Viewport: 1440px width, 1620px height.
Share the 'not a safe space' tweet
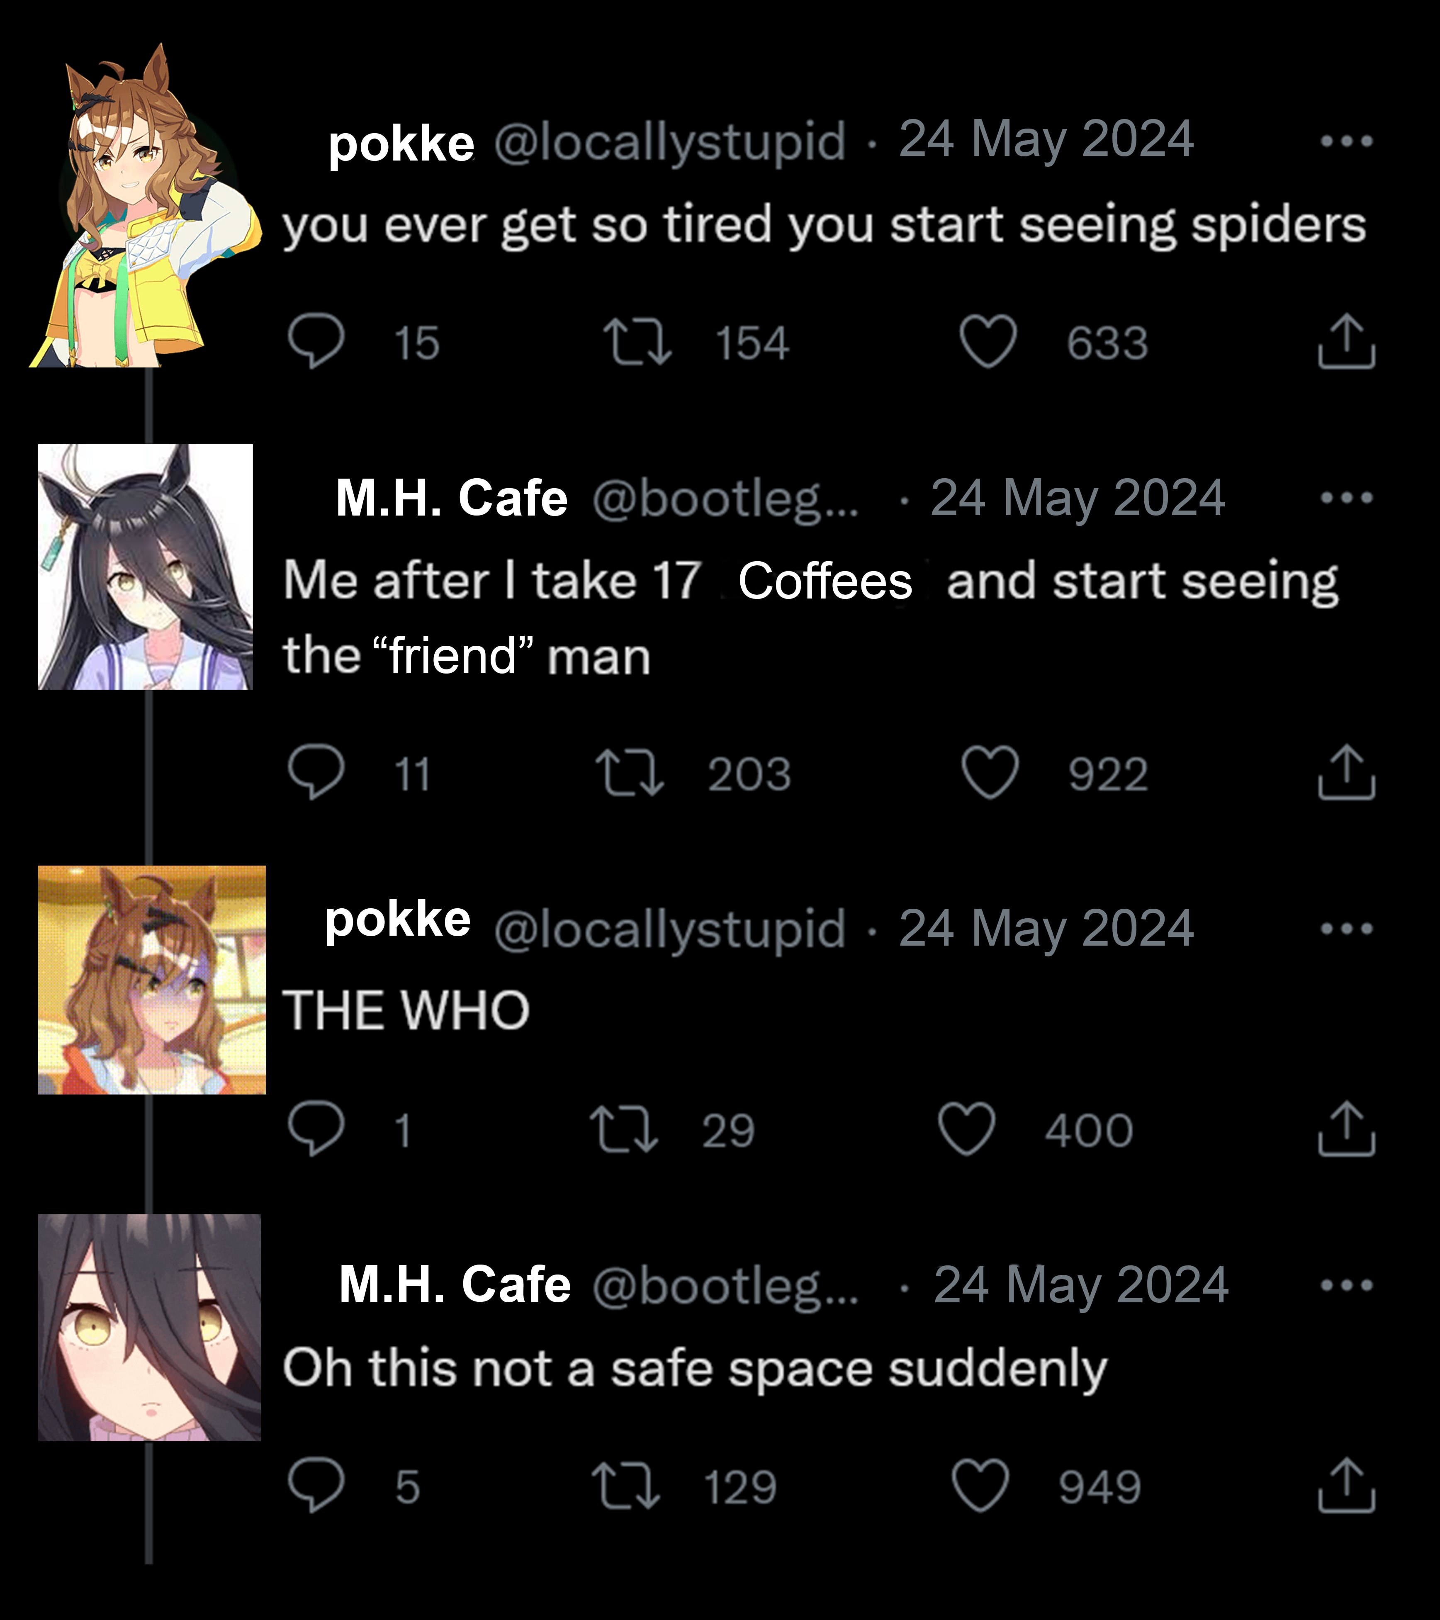point(1347,1485)
